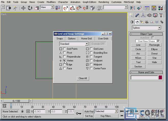168x121 pixels.
Task: Enable the Endpoint snap checkbox
Action: 91,60
